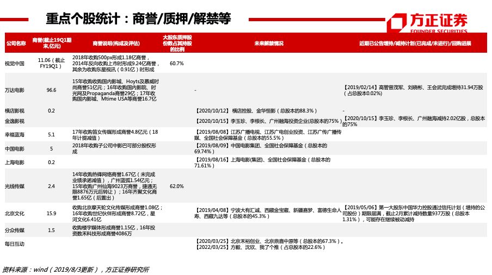
Task: Click pledge ratio 62.0% for 光线传媒
Action: click(x=177, y=186)
